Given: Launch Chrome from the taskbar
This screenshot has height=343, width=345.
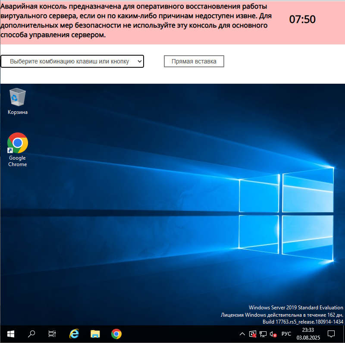Looking at the screenshot, I should [x=116, y=334].
